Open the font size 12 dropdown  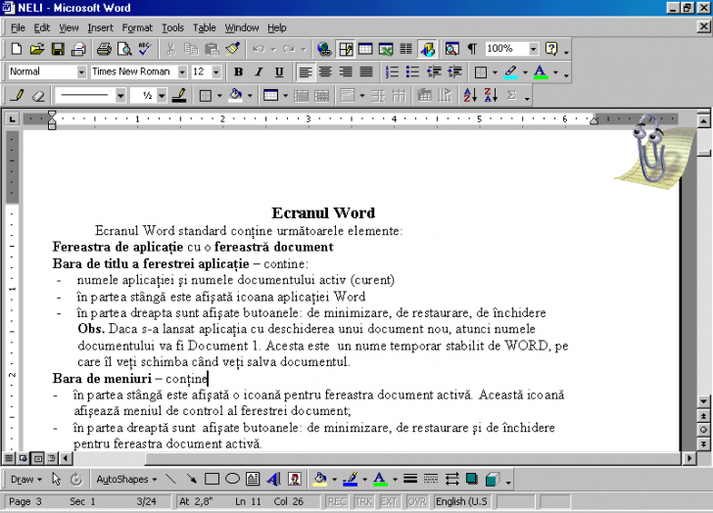pyautogui.click(x=216, y=71)
